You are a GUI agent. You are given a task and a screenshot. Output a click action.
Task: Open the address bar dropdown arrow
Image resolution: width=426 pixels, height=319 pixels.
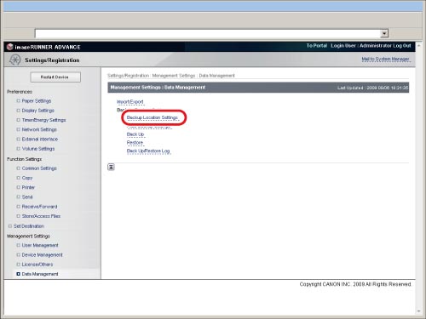click(384, 33)
